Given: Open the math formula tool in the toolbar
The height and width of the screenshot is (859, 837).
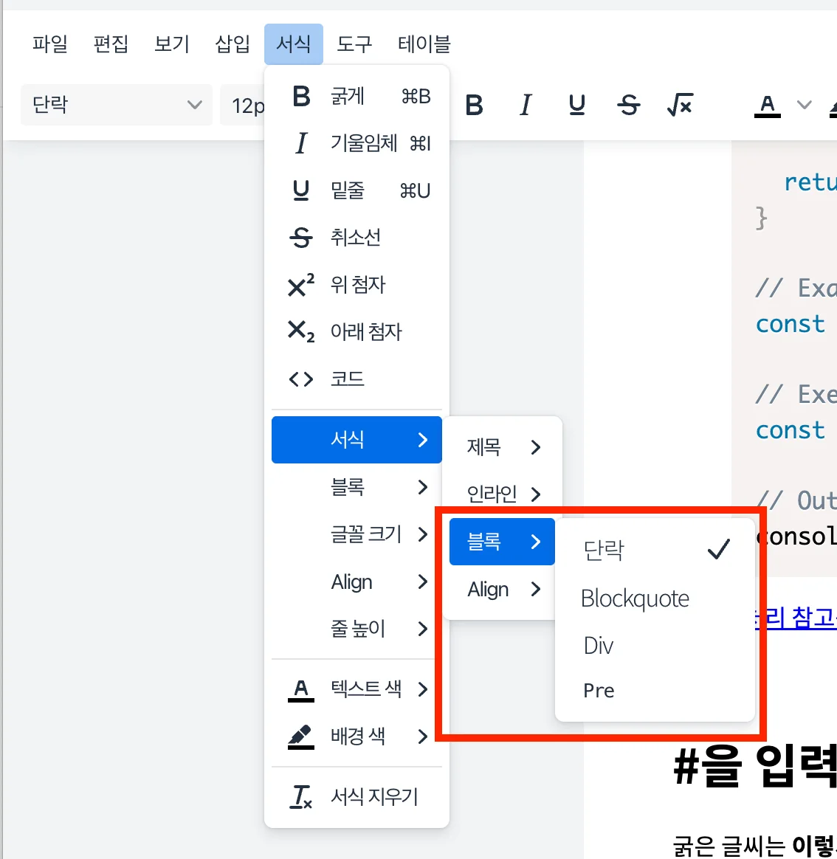Looking at the screenshot, I should pos(680,105).
